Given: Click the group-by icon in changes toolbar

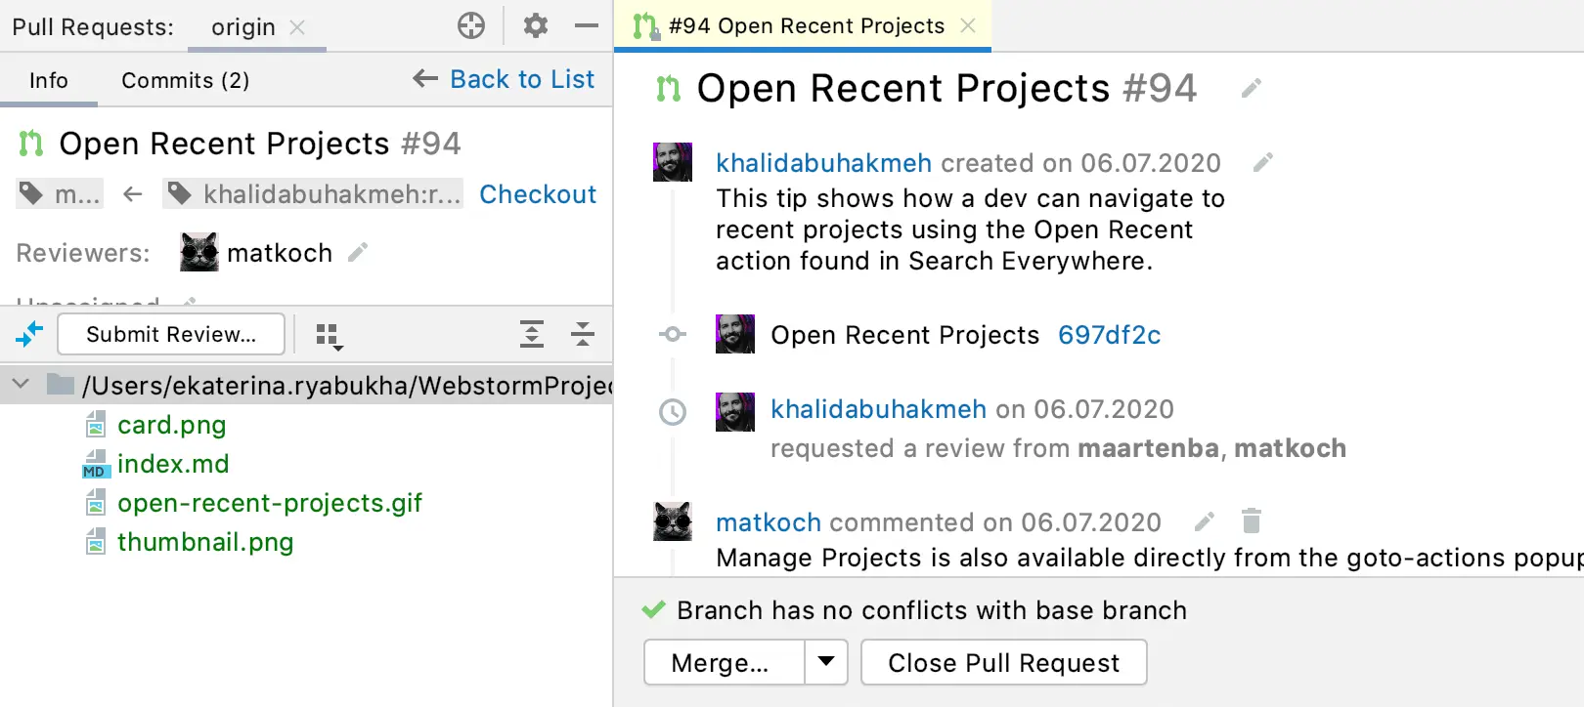Looking at the screenshot, I should 330,336.
